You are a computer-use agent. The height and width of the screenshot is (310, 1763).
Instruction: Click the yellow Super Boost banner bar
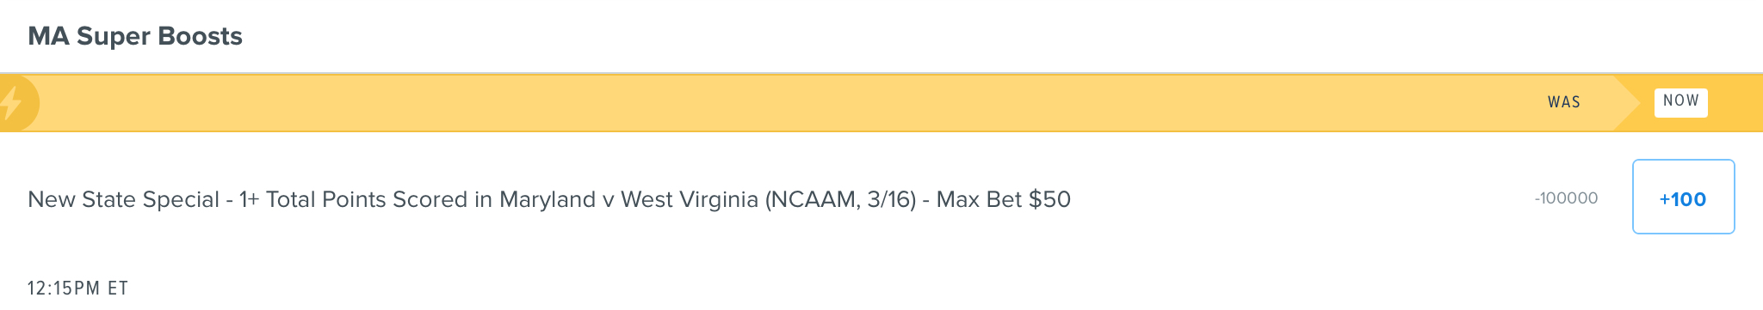point(881,103)
